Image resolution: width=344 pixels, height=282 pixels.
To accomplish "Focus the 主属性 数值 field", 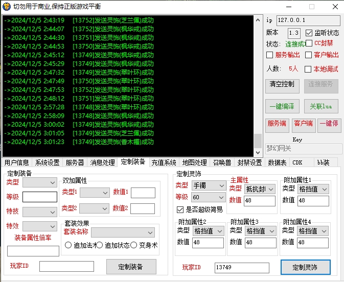I will click(260, 201).
